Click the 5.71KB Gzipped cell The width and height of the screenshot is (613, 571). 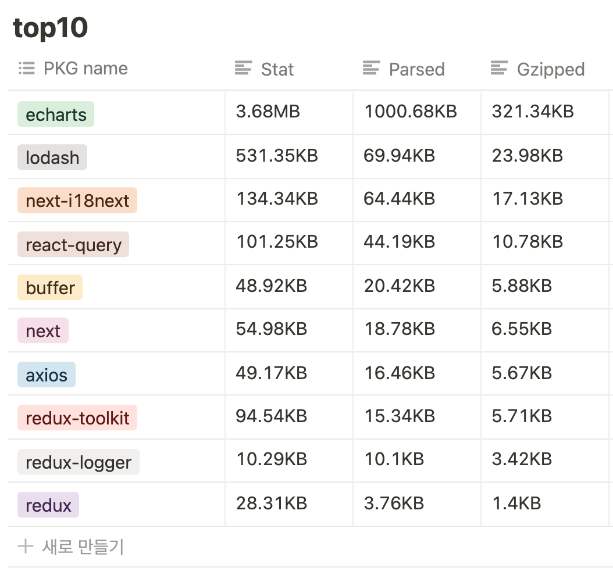click(x=545, y=417)
